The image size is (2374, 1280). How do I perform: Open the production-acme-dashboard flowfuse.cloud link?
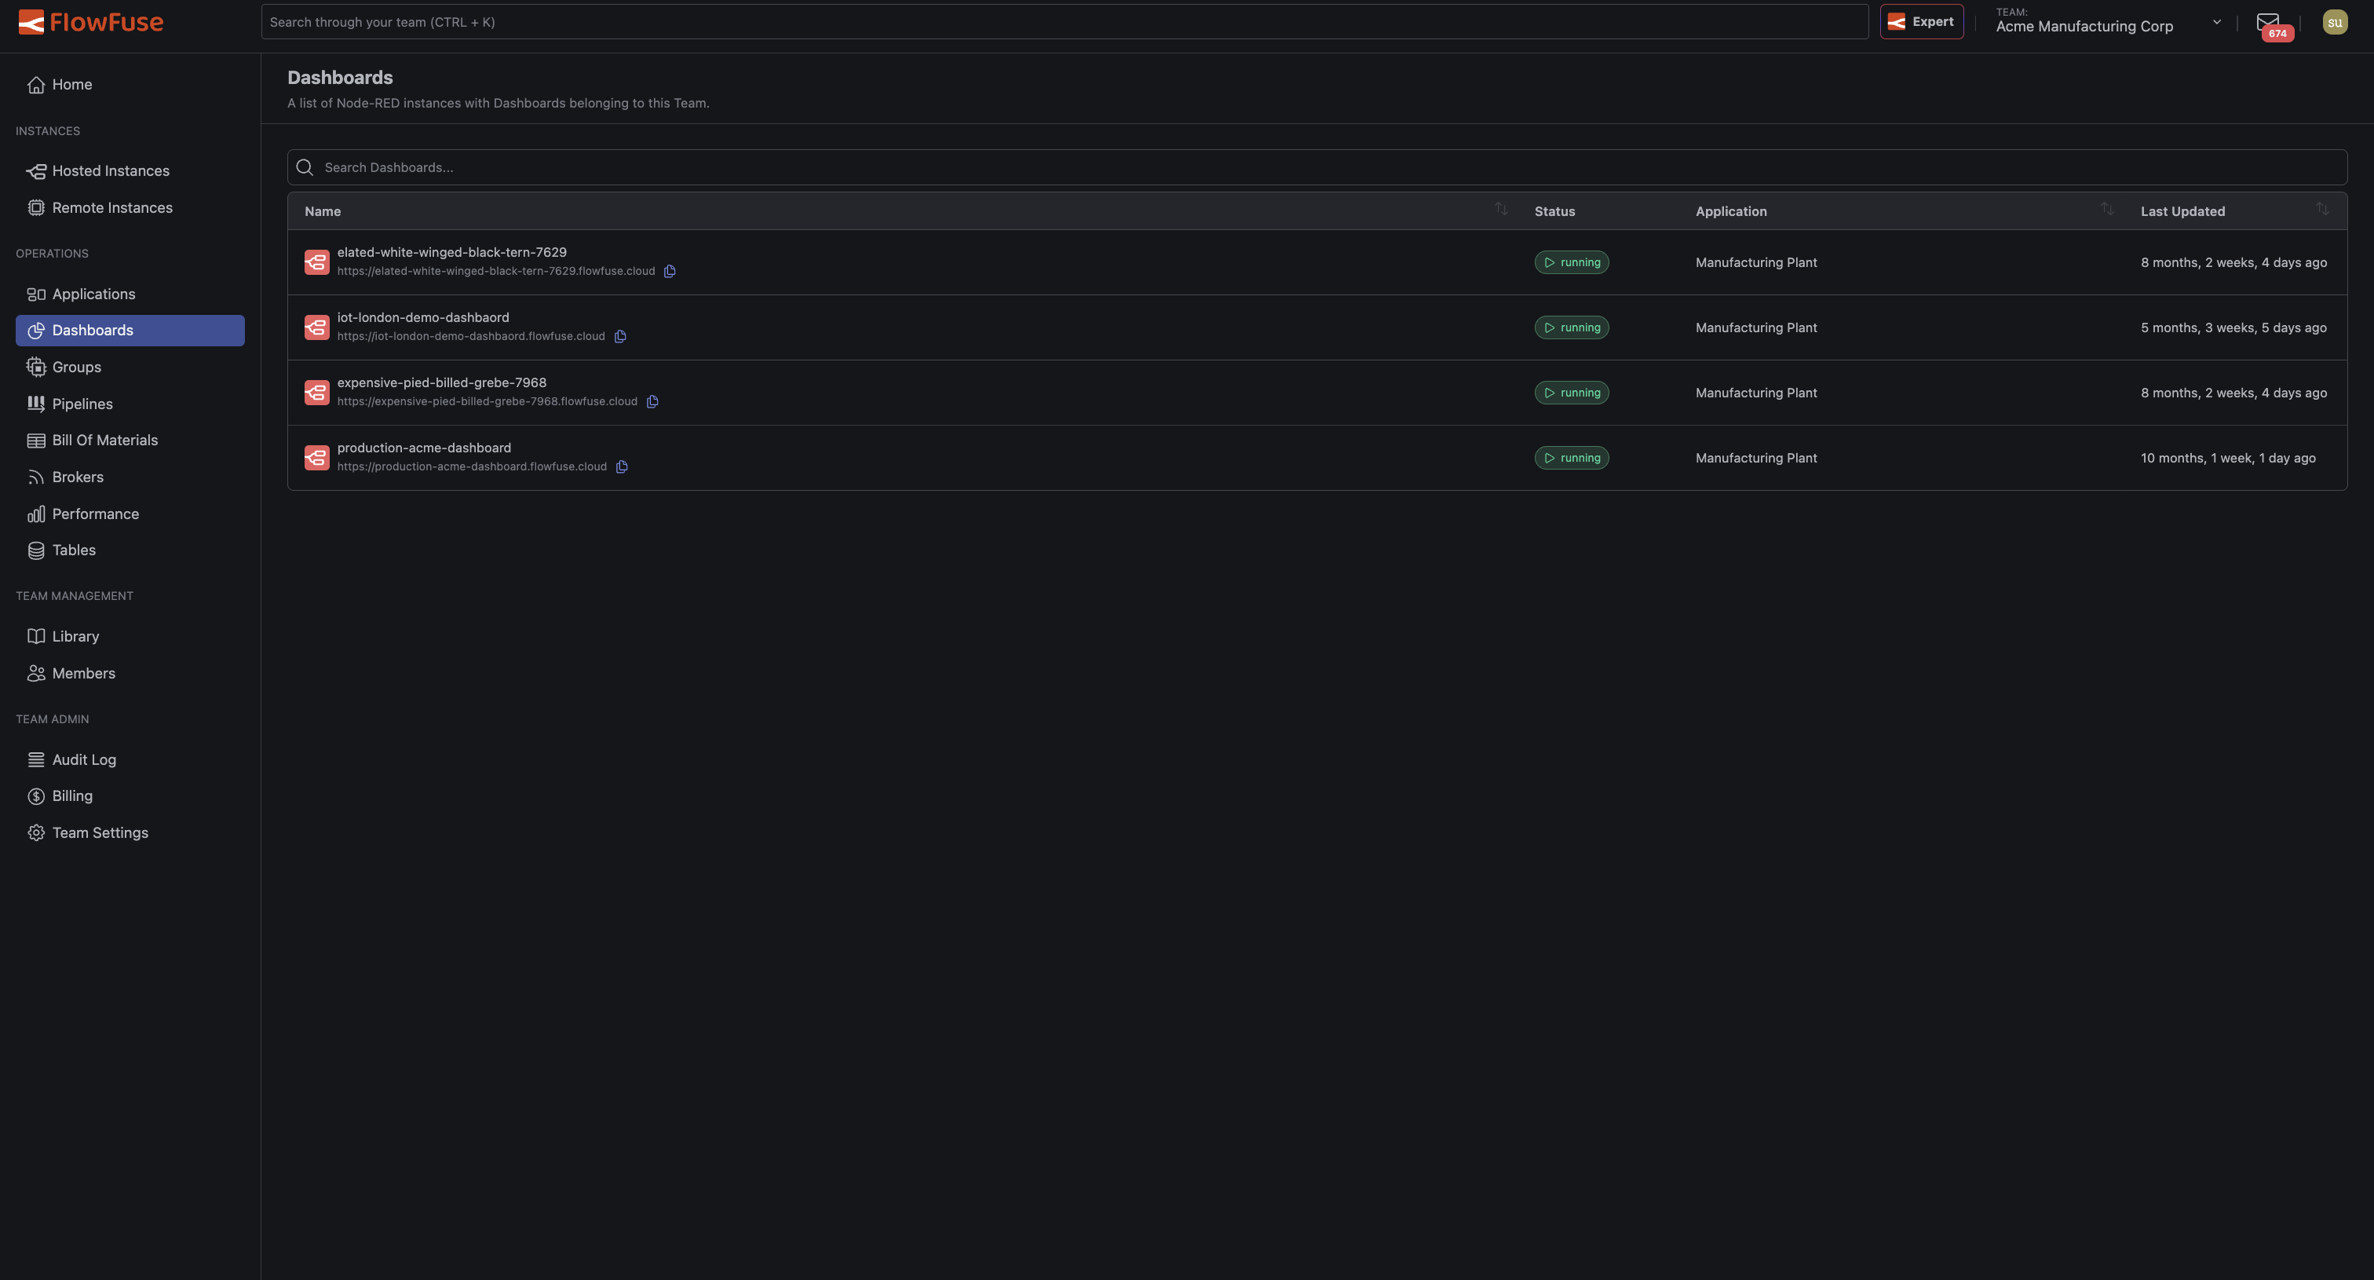(x=472, y=467)
